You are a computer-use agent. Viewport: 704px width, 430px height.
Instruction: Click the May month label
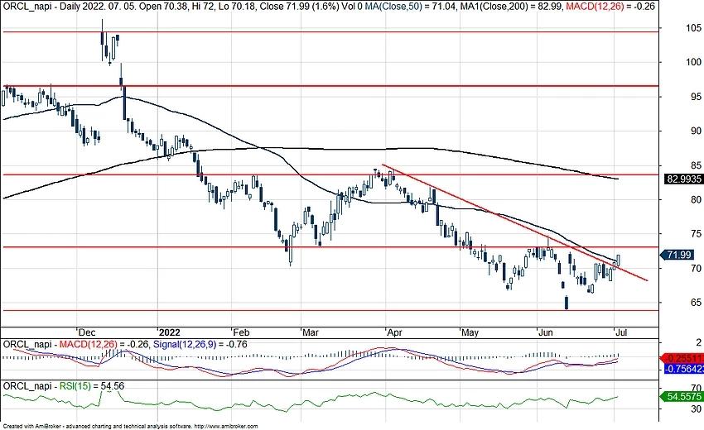coord(470,332)
